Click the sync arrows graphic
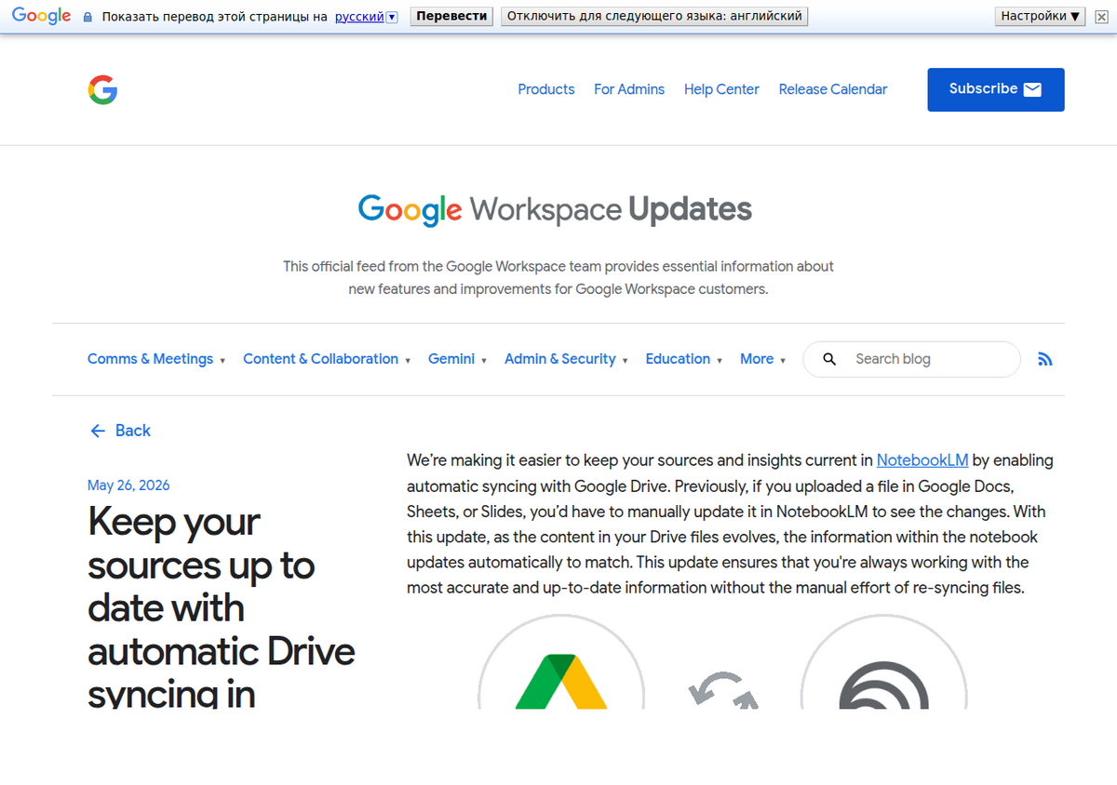The width and height of the screenshot is (1117, 785). click(x=723, y=688)
